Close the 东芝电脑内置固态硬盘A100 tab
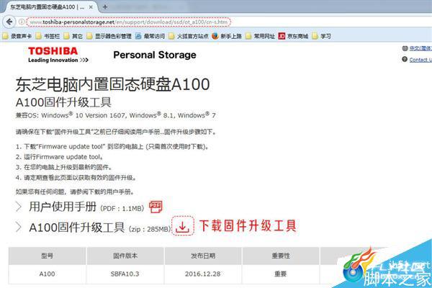The height and width of the screenshot is (288, 432). point(91,7)
